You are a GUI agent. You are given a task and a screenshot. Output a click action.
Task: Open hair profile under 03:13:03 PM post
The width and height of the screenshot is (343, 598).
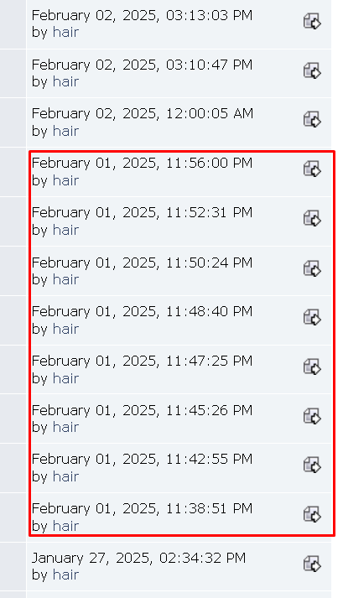[x=65, y=32]
